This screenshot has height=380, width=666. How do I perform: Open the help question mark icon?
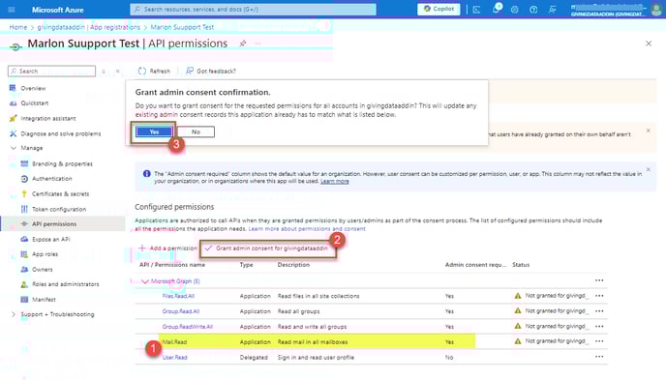pos(533,10)
